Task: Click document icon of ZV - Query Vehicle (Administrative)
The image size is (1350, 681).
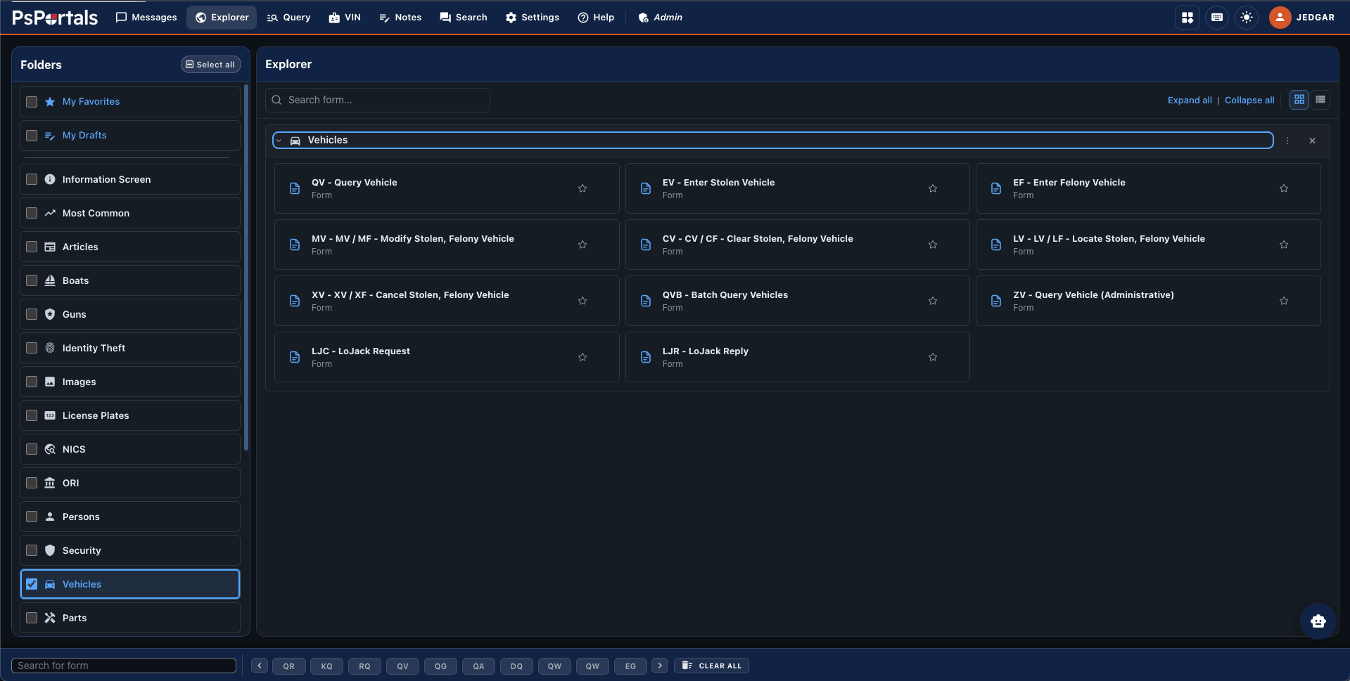Action: click(x=996, y=301)
